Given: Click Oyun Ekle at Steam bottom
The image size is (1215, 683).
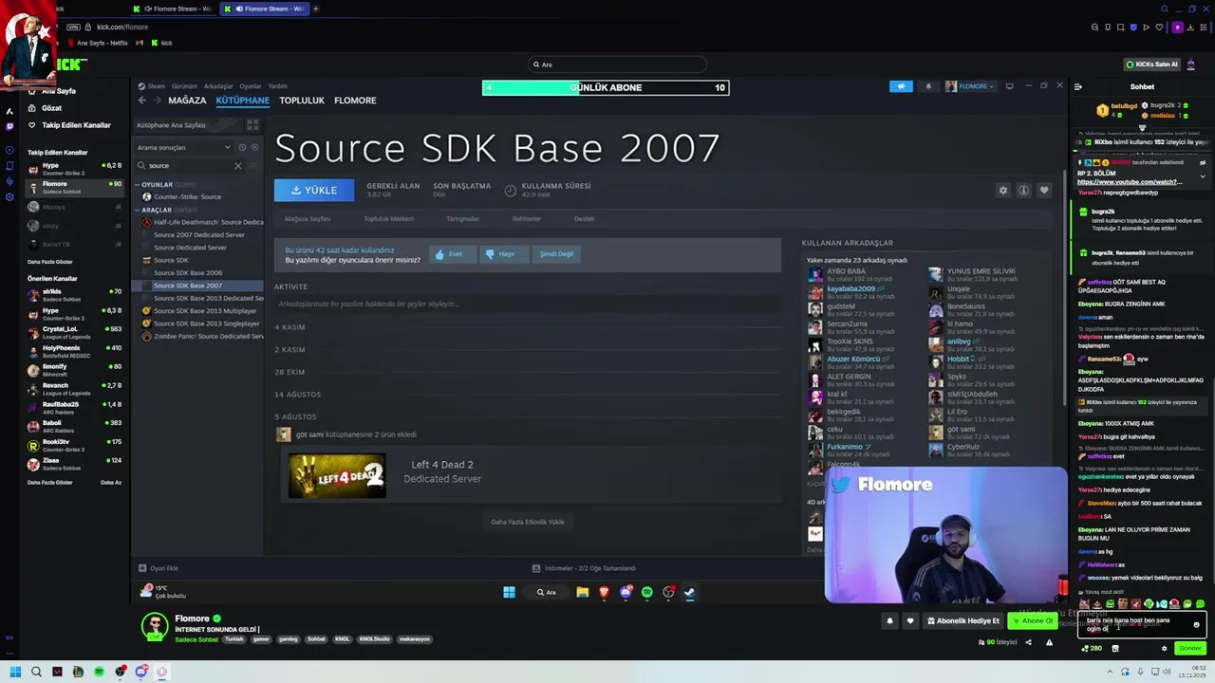Looking at the screenshot, I should [159, 568].
